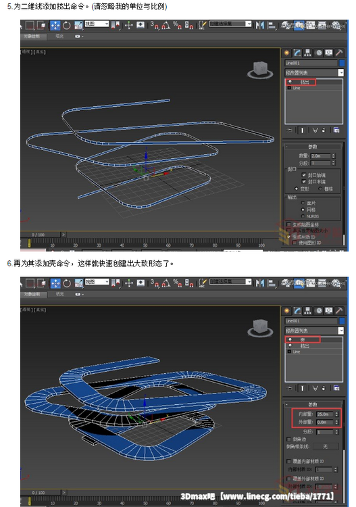Click the 无 bevel spline button
The height and width of the screenshot is (507, 356).
pos(326,447)
